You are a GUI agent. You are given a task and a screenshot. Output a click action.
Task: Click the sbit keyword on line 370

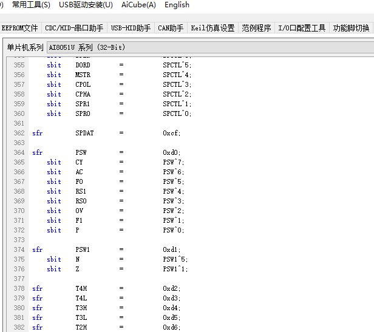click(54, 211)
